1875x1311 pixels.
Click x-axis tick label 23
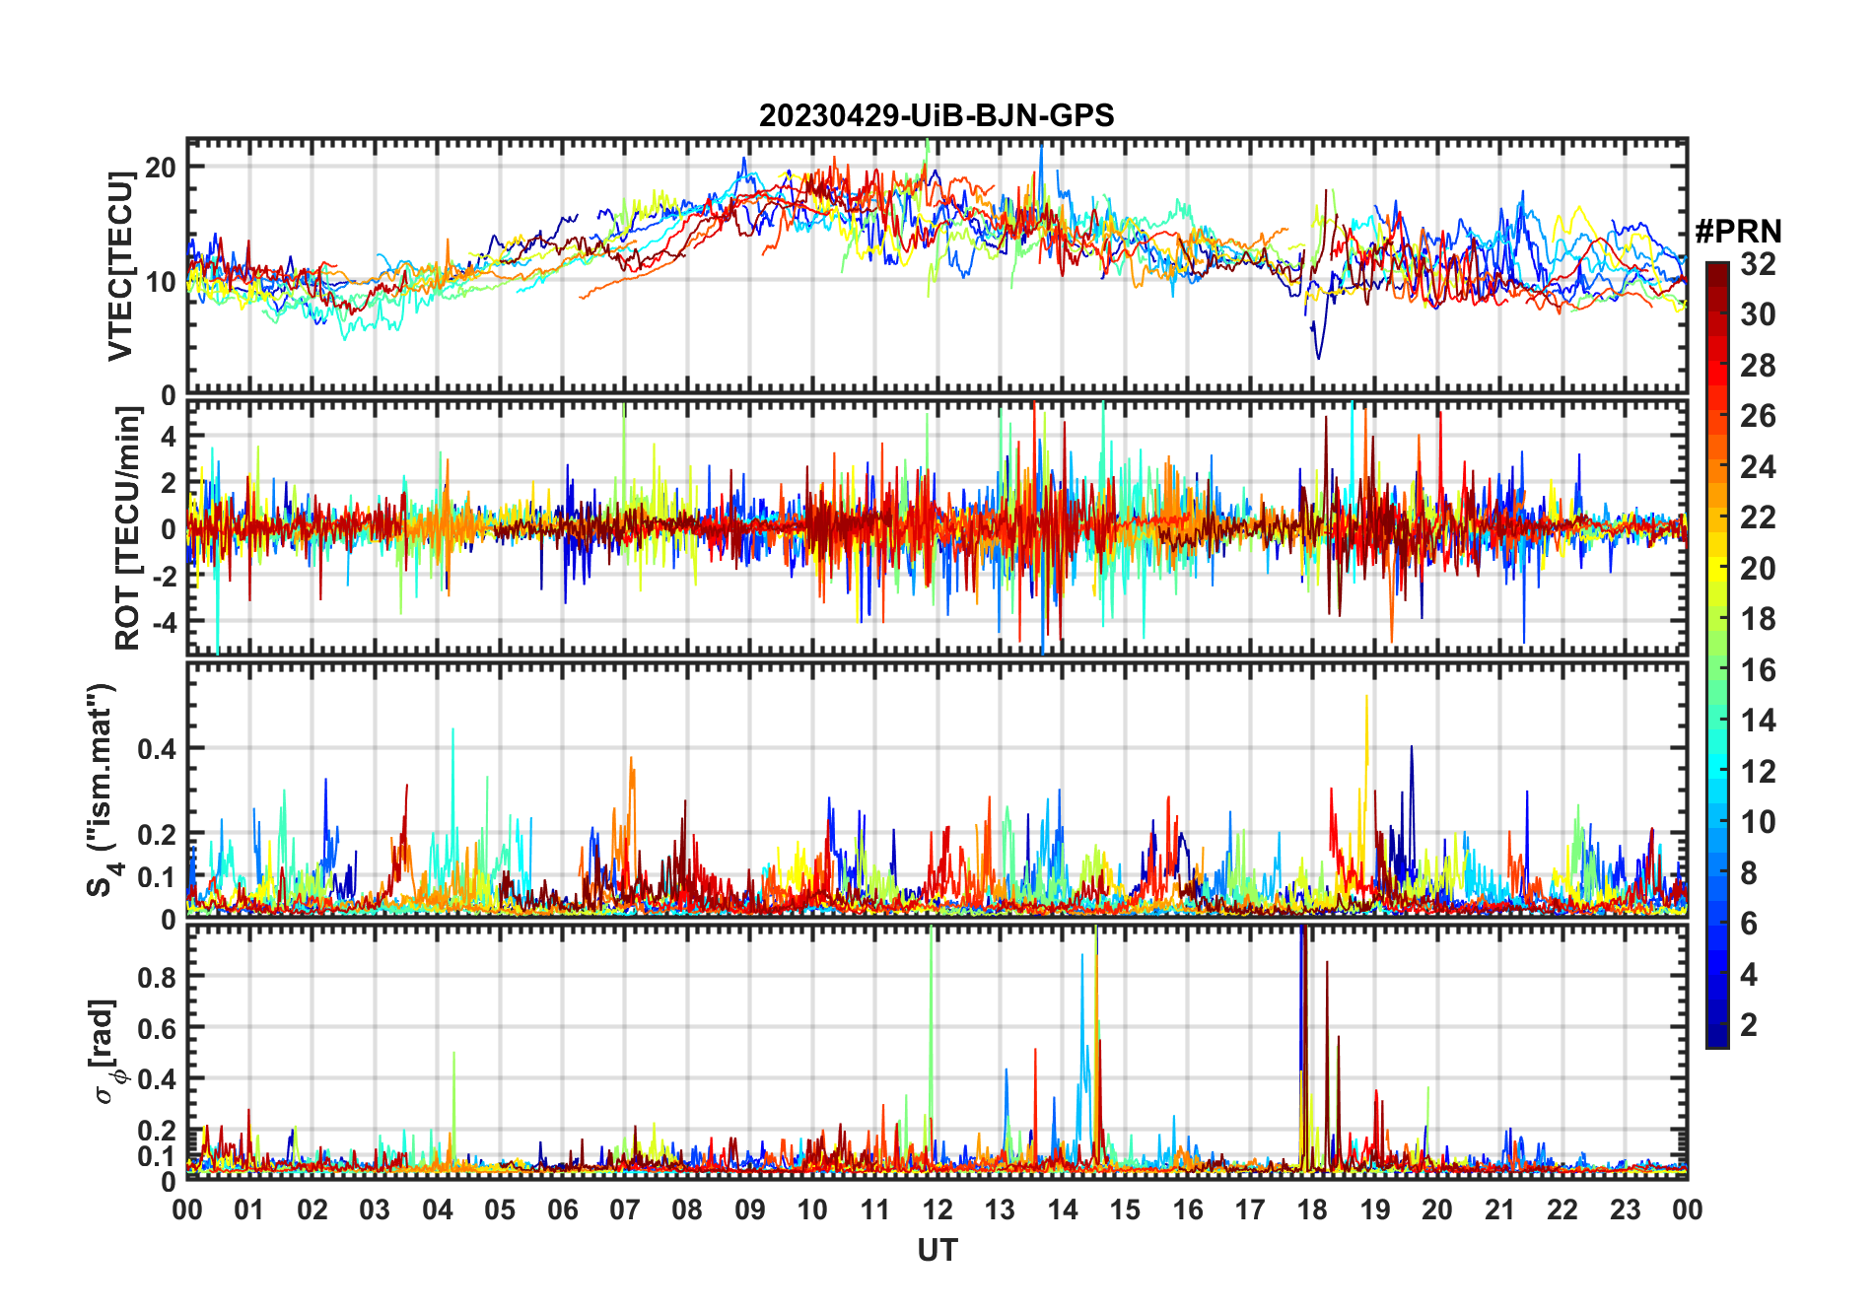coord(1625,1209)
